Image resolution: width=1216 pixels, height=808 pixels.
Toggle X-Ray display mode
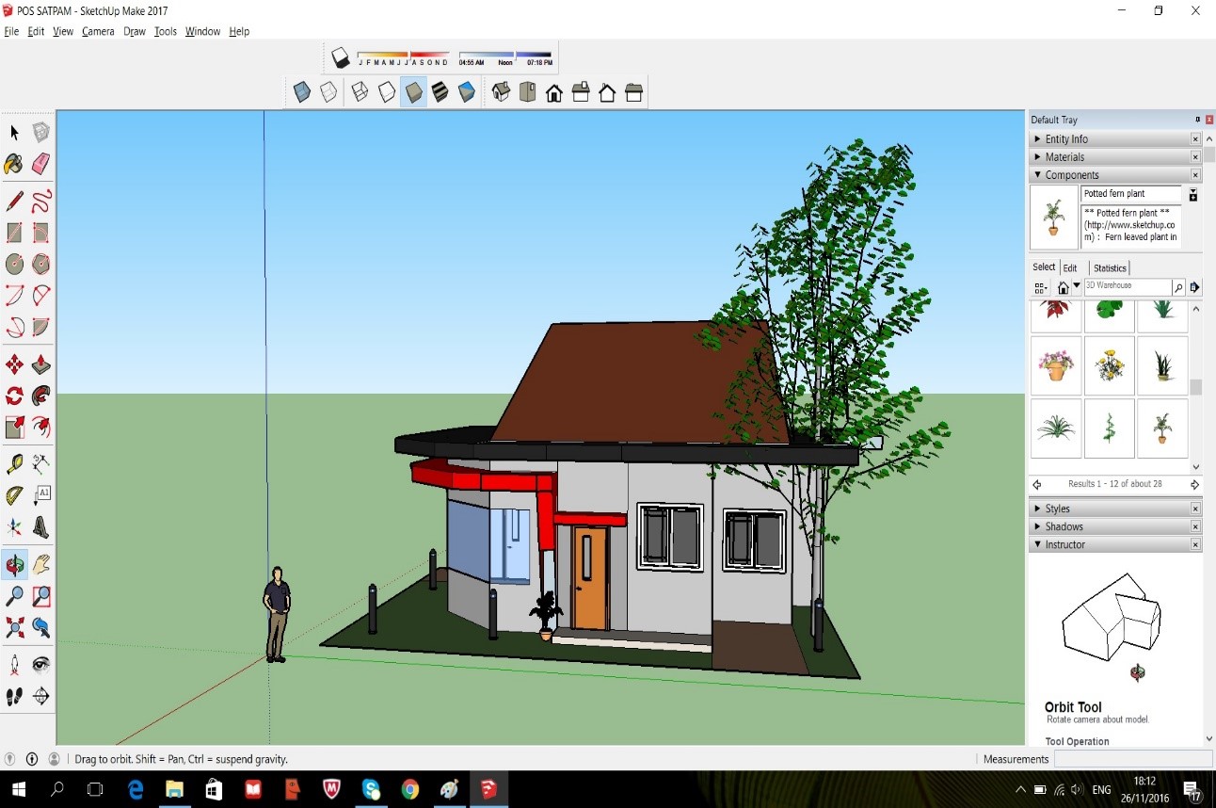(x=301, y=91)
